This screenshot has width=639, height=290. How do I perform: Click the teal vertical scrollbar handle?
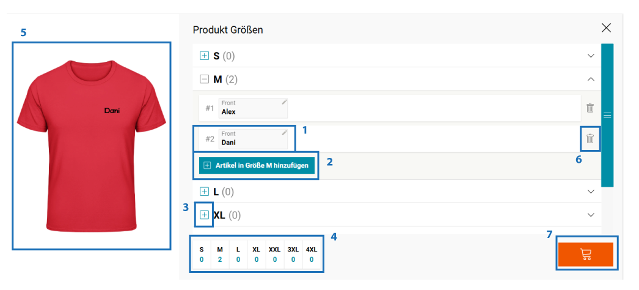click(607, 116)
